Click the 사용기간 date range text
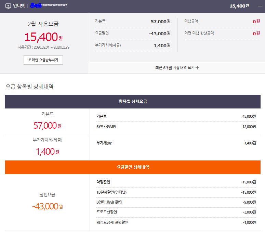The image size is (265, 232). [45, 47]
